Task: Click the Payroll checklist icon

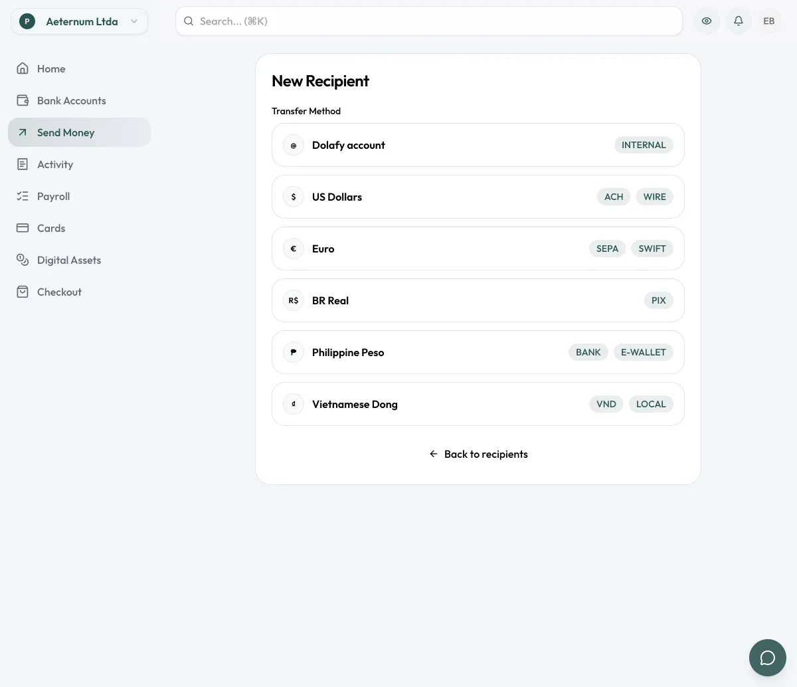Action: pos(23,196)
